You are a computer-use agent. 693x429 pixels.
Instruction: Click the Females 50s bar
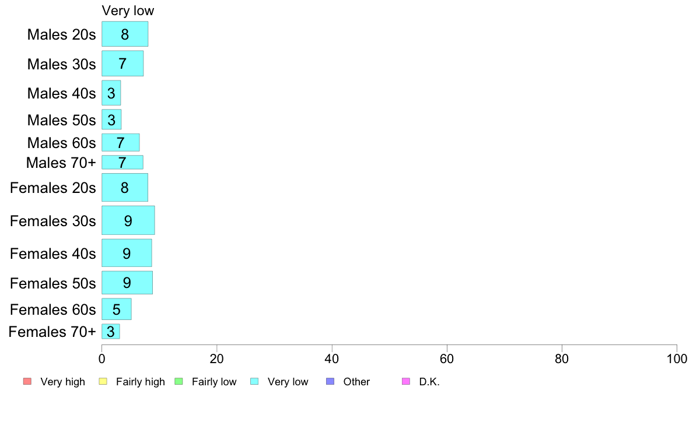[x=127, y=283]
